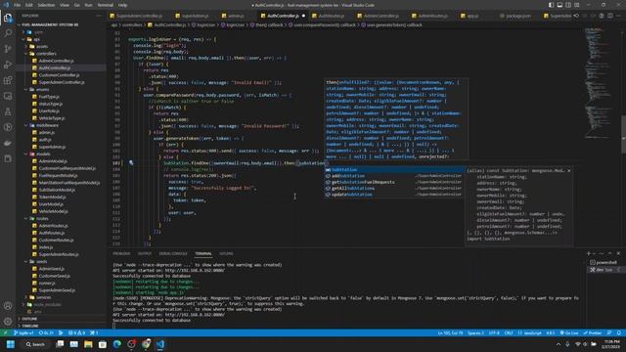626x352 pixels.
Task: Expand the TIMELINE section
Action: (x=30, y=326)
